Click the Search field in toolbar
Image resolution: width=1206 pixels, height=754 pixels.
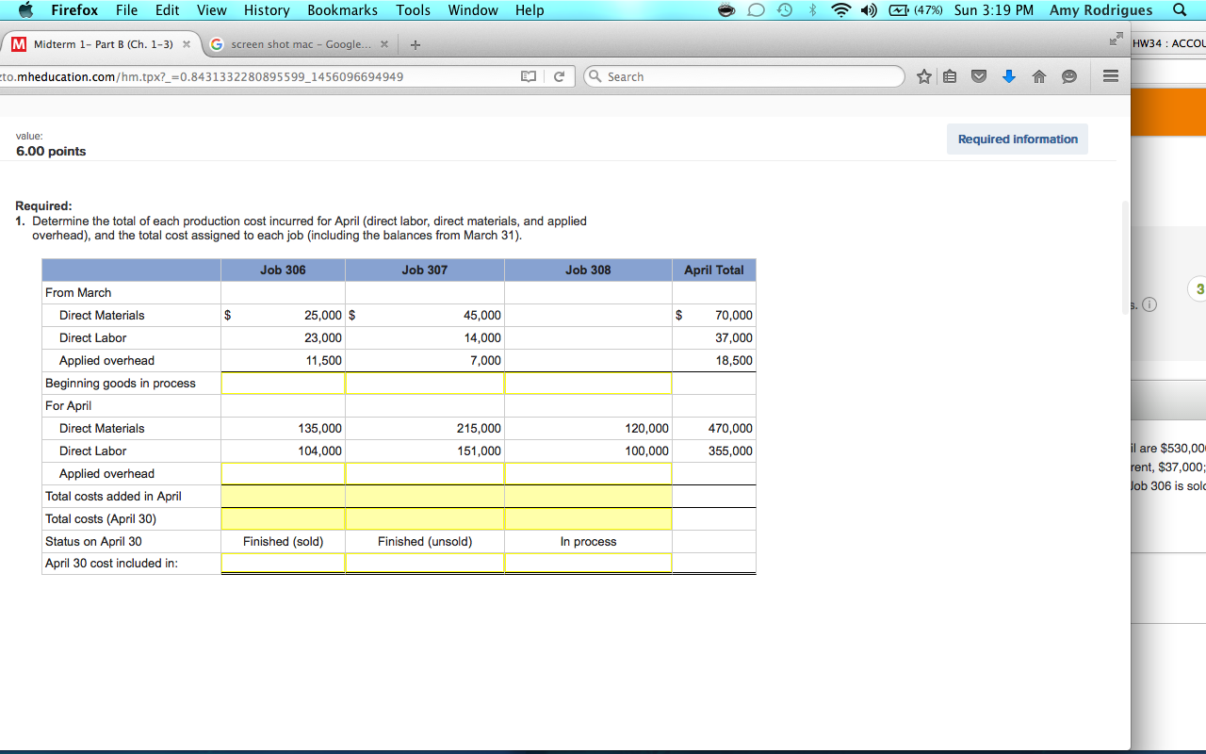(x=743, y=76)
